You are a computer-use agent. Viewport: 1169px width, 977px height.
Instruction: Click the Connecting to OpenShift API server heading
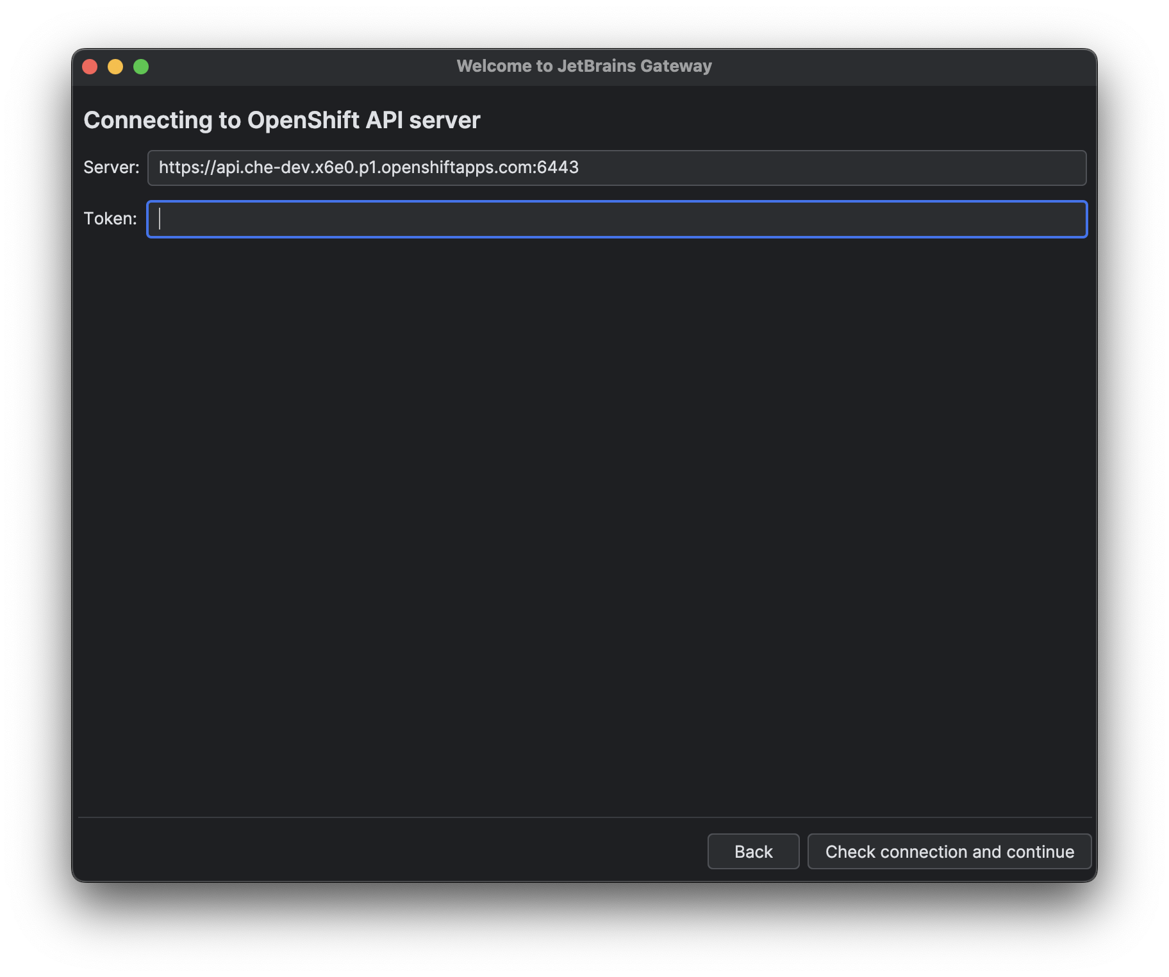tap(282, 119)
